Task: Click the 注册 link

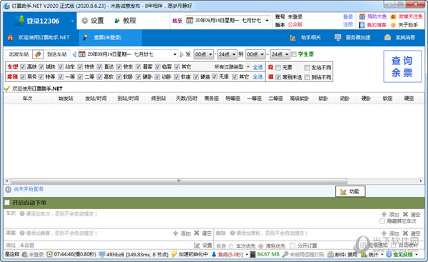Action: click(x=348, y=24)
